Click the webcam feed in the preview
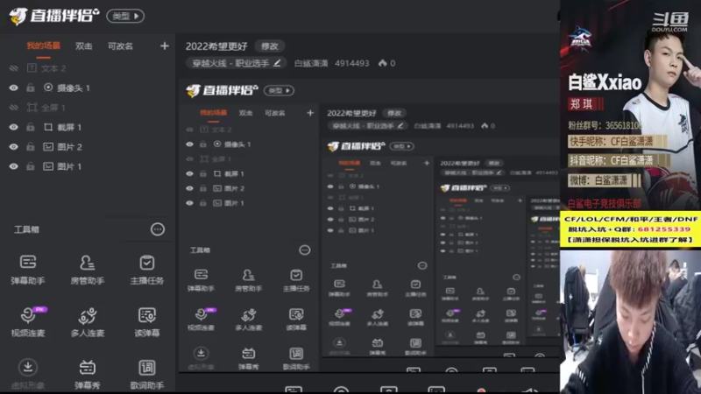 point(630,321)
